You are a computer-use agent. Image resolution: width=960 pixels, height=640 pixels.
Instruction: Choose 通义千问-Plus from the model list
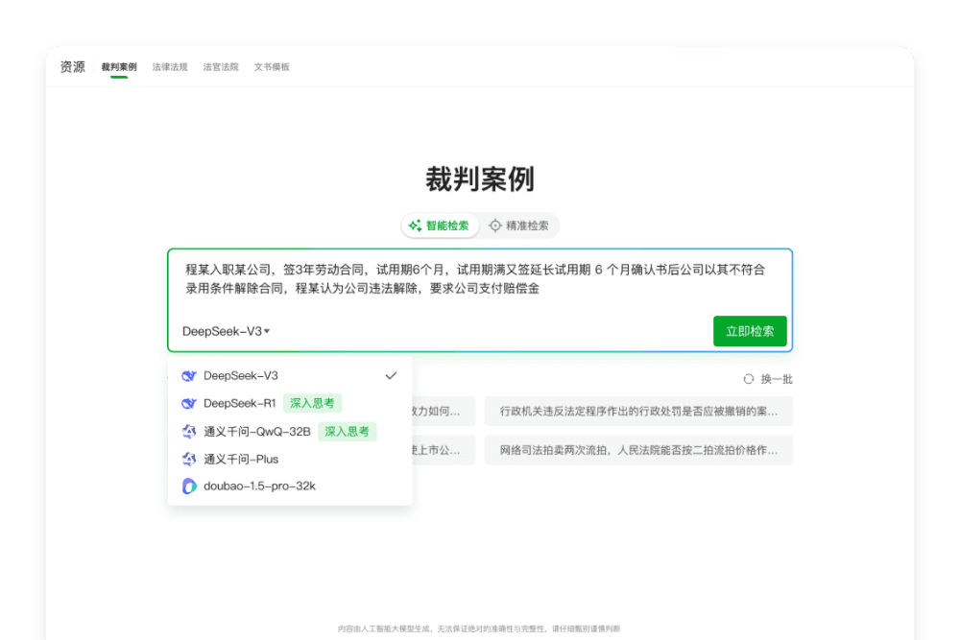290,459
